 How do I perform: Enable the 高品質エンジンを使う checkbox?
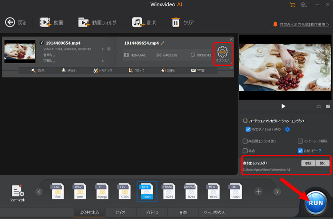point(245,141)
